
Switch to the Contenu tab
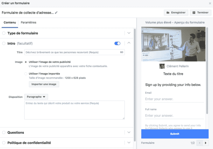click(x=10, y=22)
